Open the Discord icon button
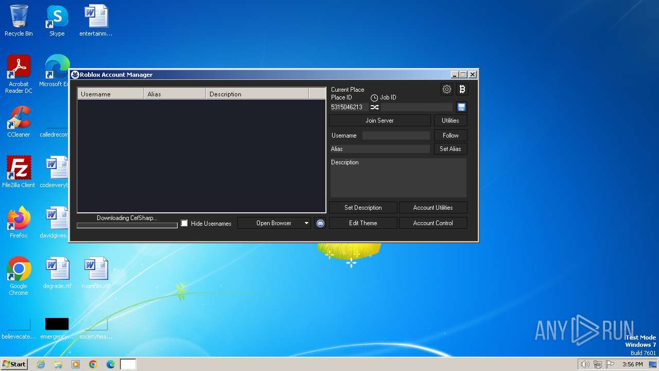This screenshot has width=659, height=371. [x=320, y=223]
